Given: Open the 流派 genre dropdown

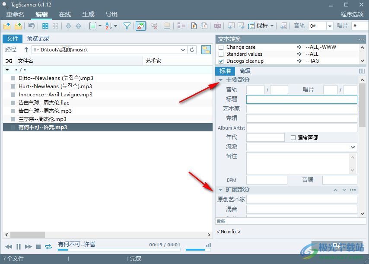Looking at the screenshot, I should 353,147.
